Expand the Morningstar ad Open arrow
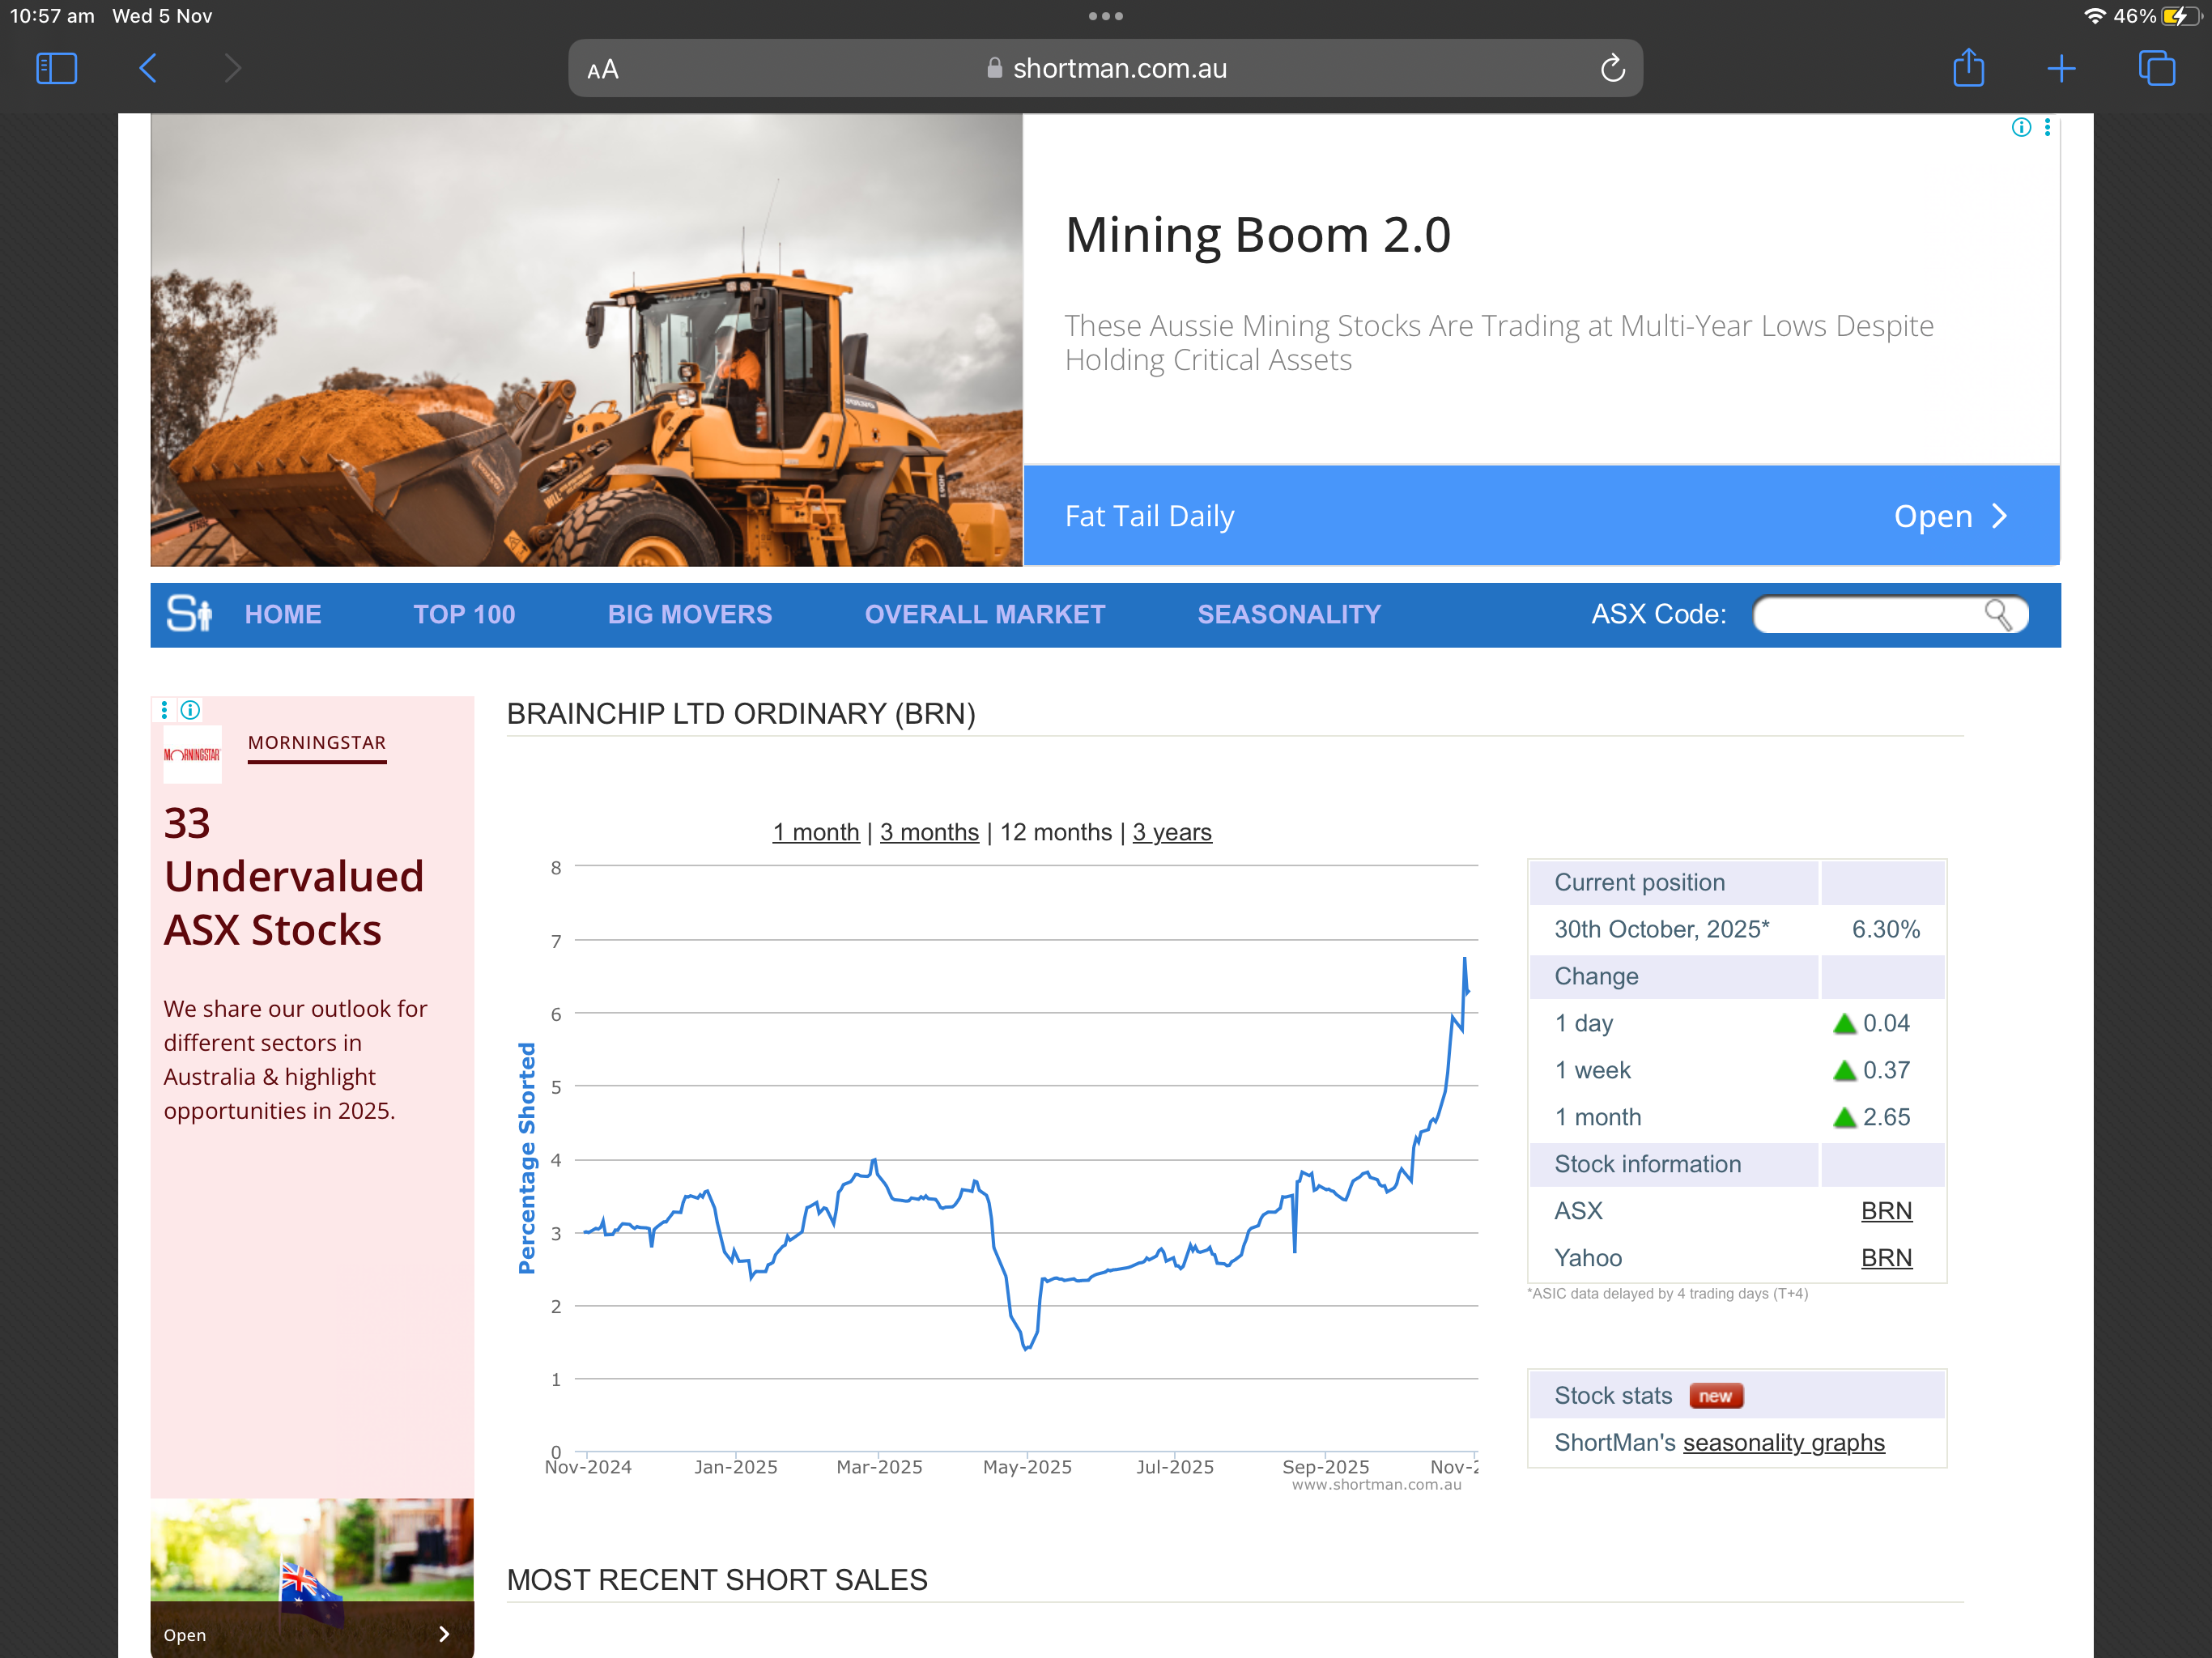 [444, 1634]
